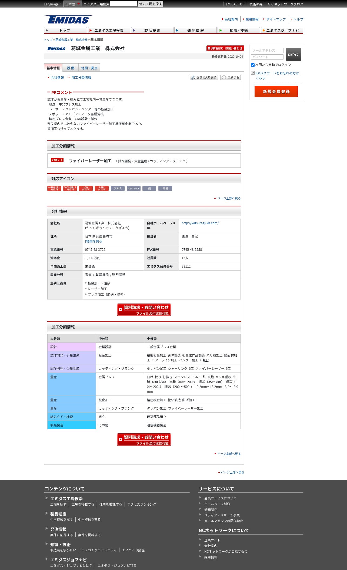This screenshot has height=570, width=347.
Task: Click 新規会員登録 button
Action: (276, 91)
